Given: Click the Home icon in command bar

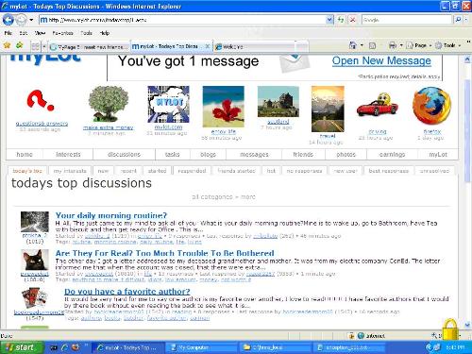Looking at the screenshot, I should point(352,45).
